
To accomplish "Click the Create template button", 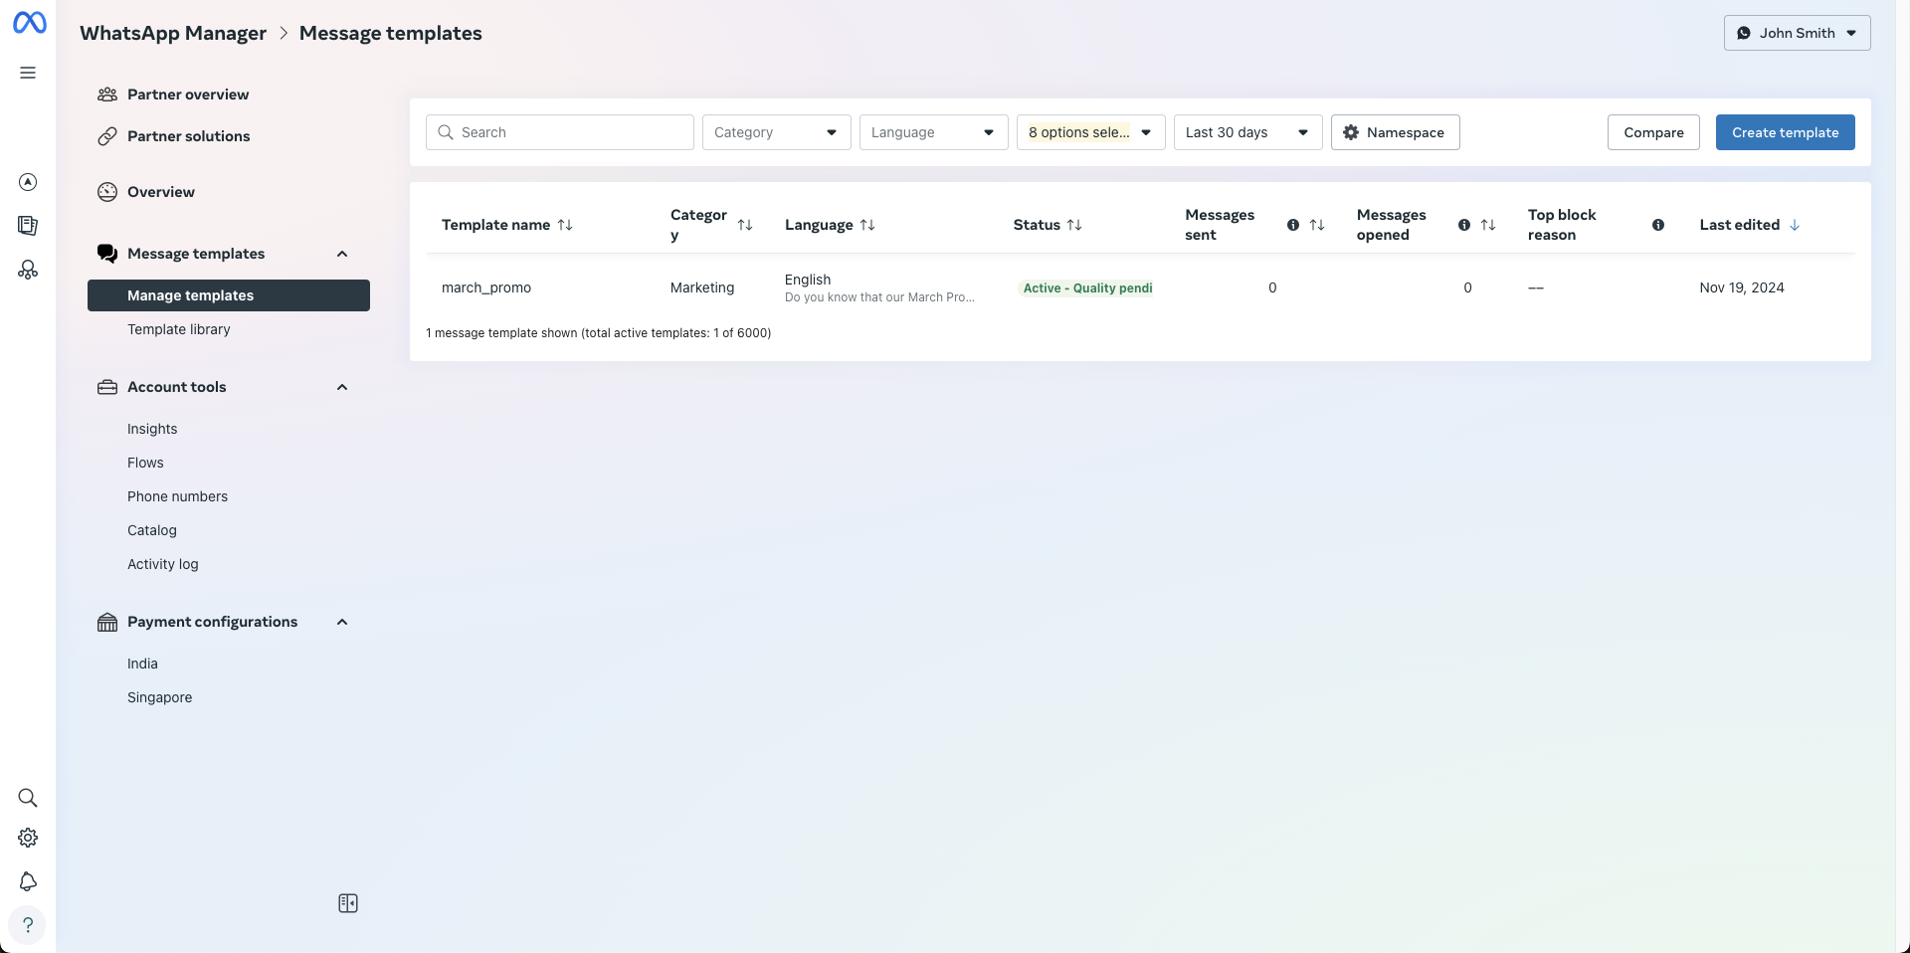I will [x=1785, y=132].
